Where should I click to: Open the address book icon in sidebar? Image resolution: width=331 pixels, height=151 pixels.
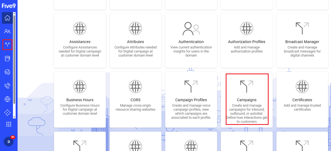(7, 58)
